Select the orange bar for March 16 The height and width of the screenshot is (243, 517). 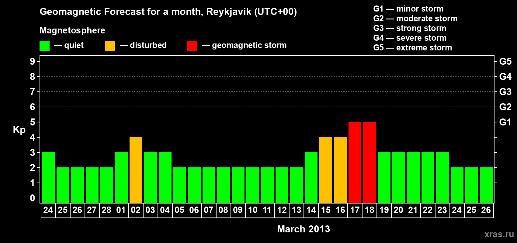click(340, 170)
